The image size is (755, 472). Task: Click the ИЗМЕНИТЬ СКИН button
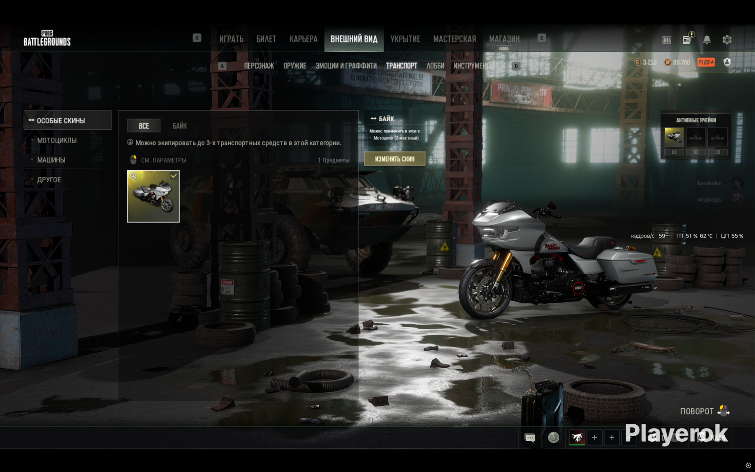pyautogui.click(x=395, y=159)
